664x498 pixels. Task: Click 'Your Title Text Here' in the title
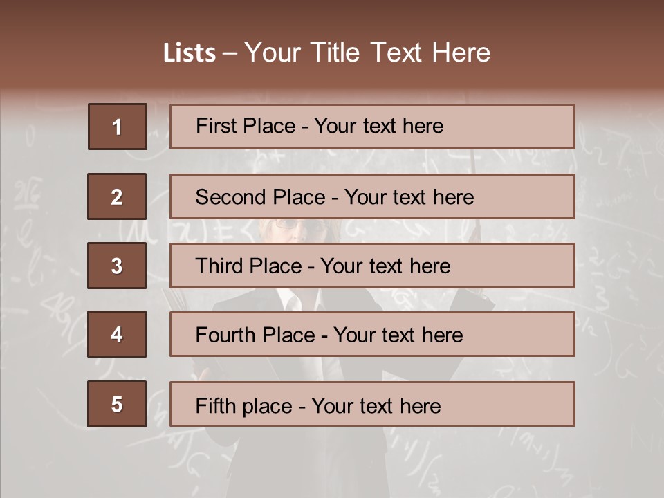point(367,53)
